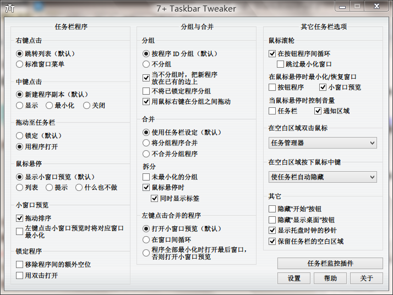Select 不分组 radio button
The width and height of the screenshot is (393, 295).
click(146, 64)
